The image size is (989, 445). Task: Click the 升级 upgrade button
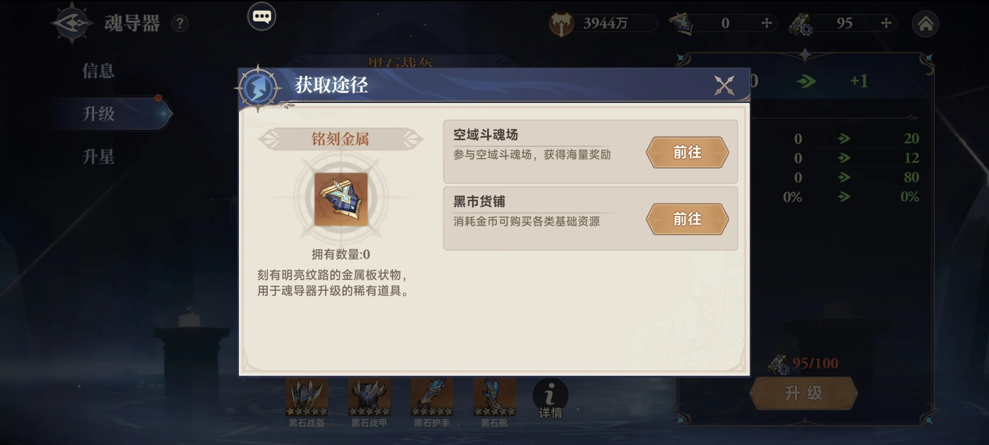(x=804, y=393)
